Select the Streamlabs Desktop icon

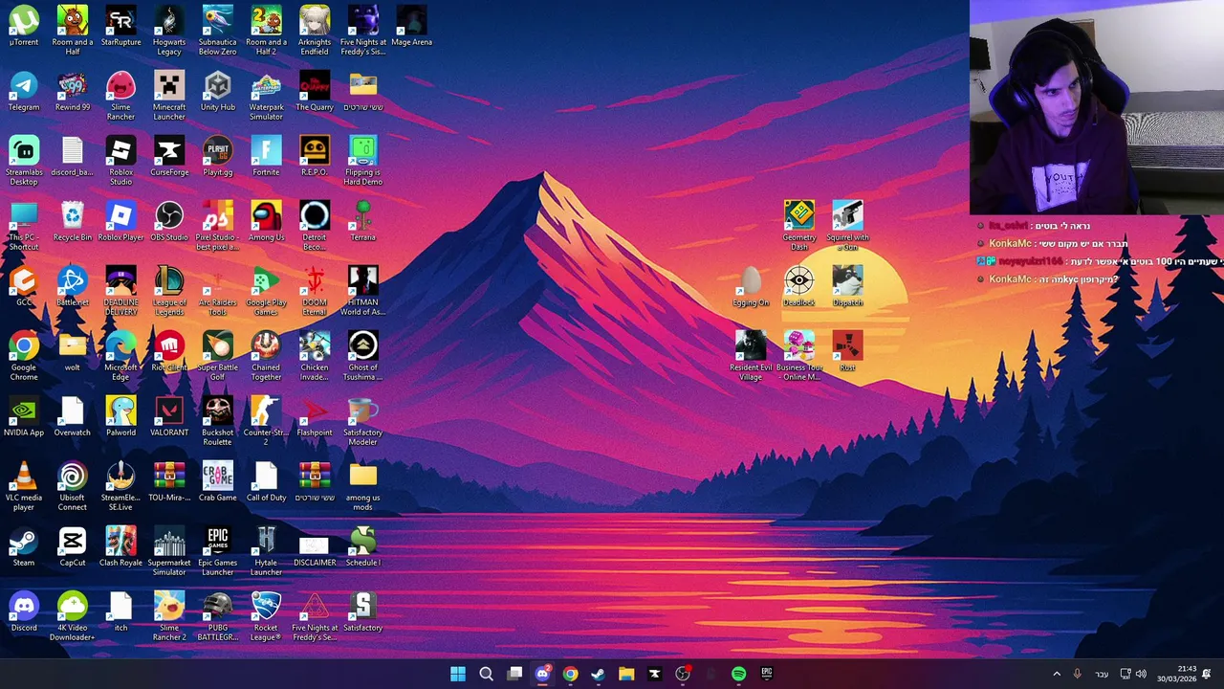coord(24,161)
